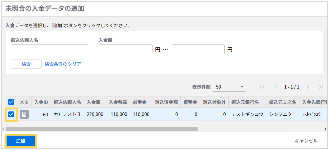This screenshot has width=329, height=150.
Task: Go to the next results page
Action: tap(308, 87)
